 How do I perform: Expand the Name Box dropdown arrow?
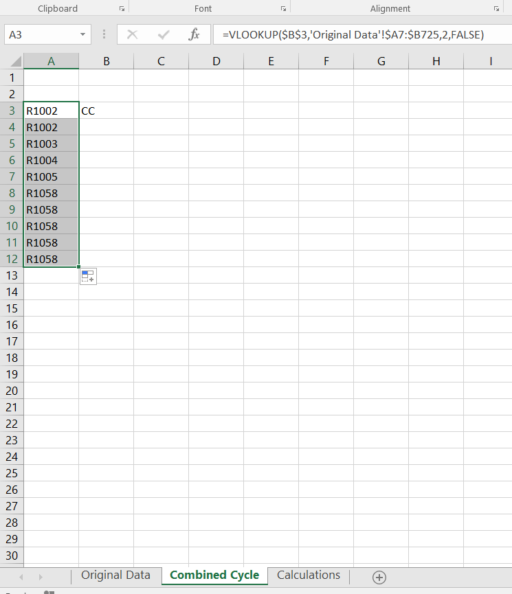click(82, 35)
